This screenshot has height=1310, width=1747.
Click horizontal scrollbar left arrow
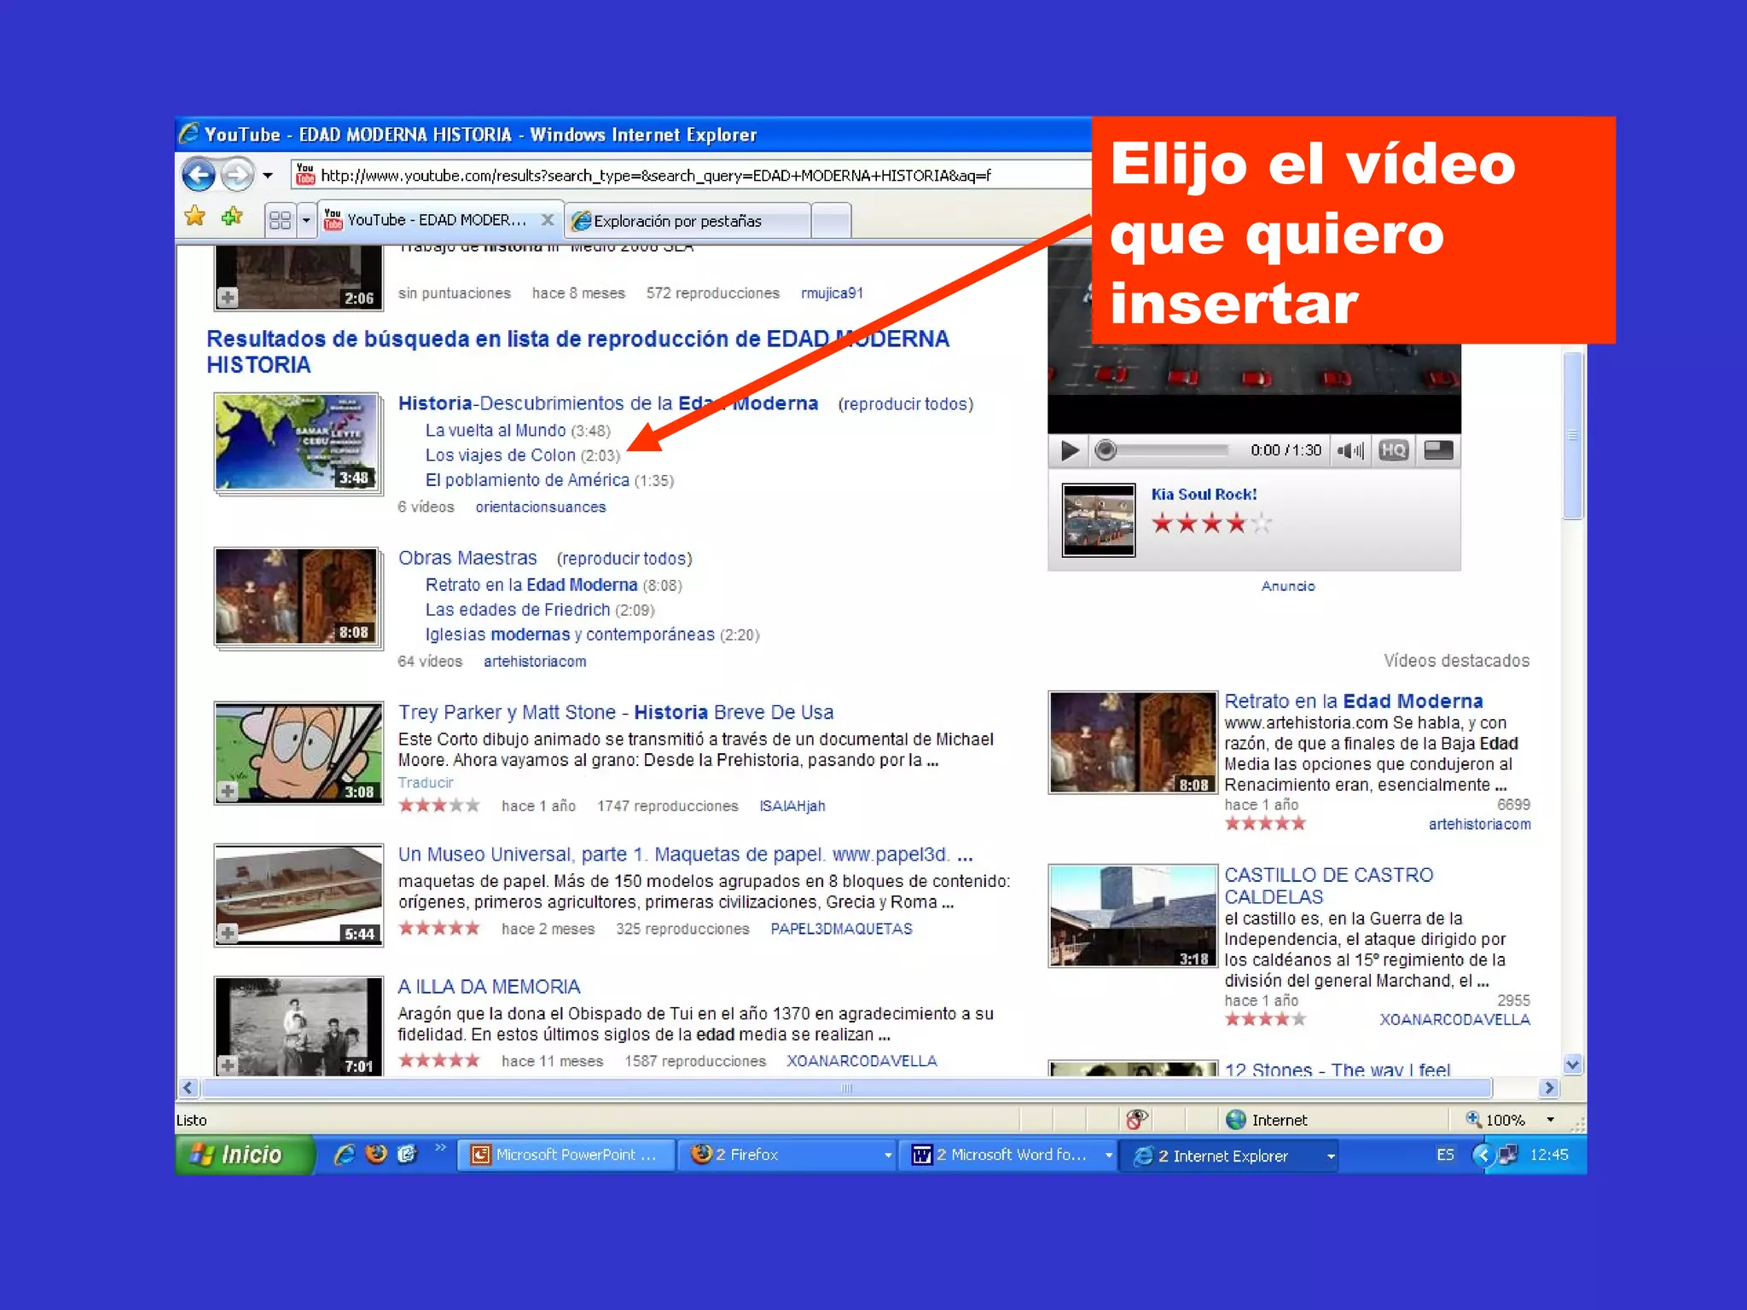(x=188, y=1088)
